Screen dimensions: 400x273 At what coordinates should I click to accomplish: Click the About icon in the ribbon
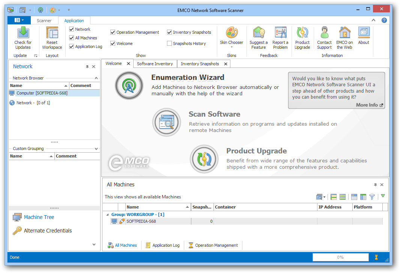[364, 33]
